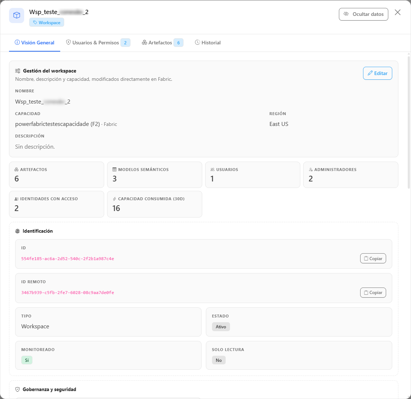Click the Ocultar datos button
The width and height of the screenshot is (411, 399).
pos(363,14)
